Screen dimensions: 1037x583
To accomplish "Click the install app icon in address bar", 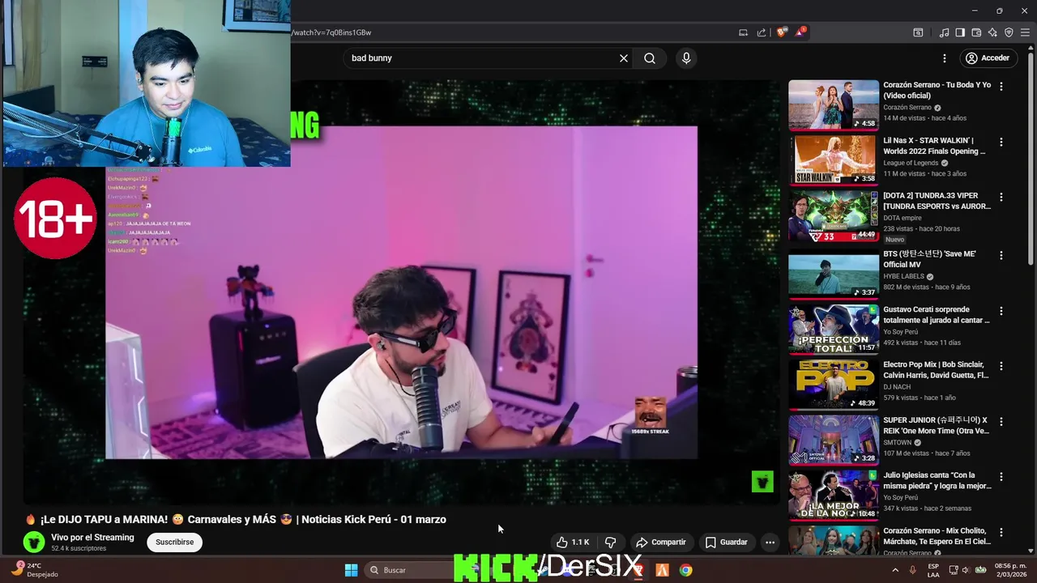I will pos(743,32).
